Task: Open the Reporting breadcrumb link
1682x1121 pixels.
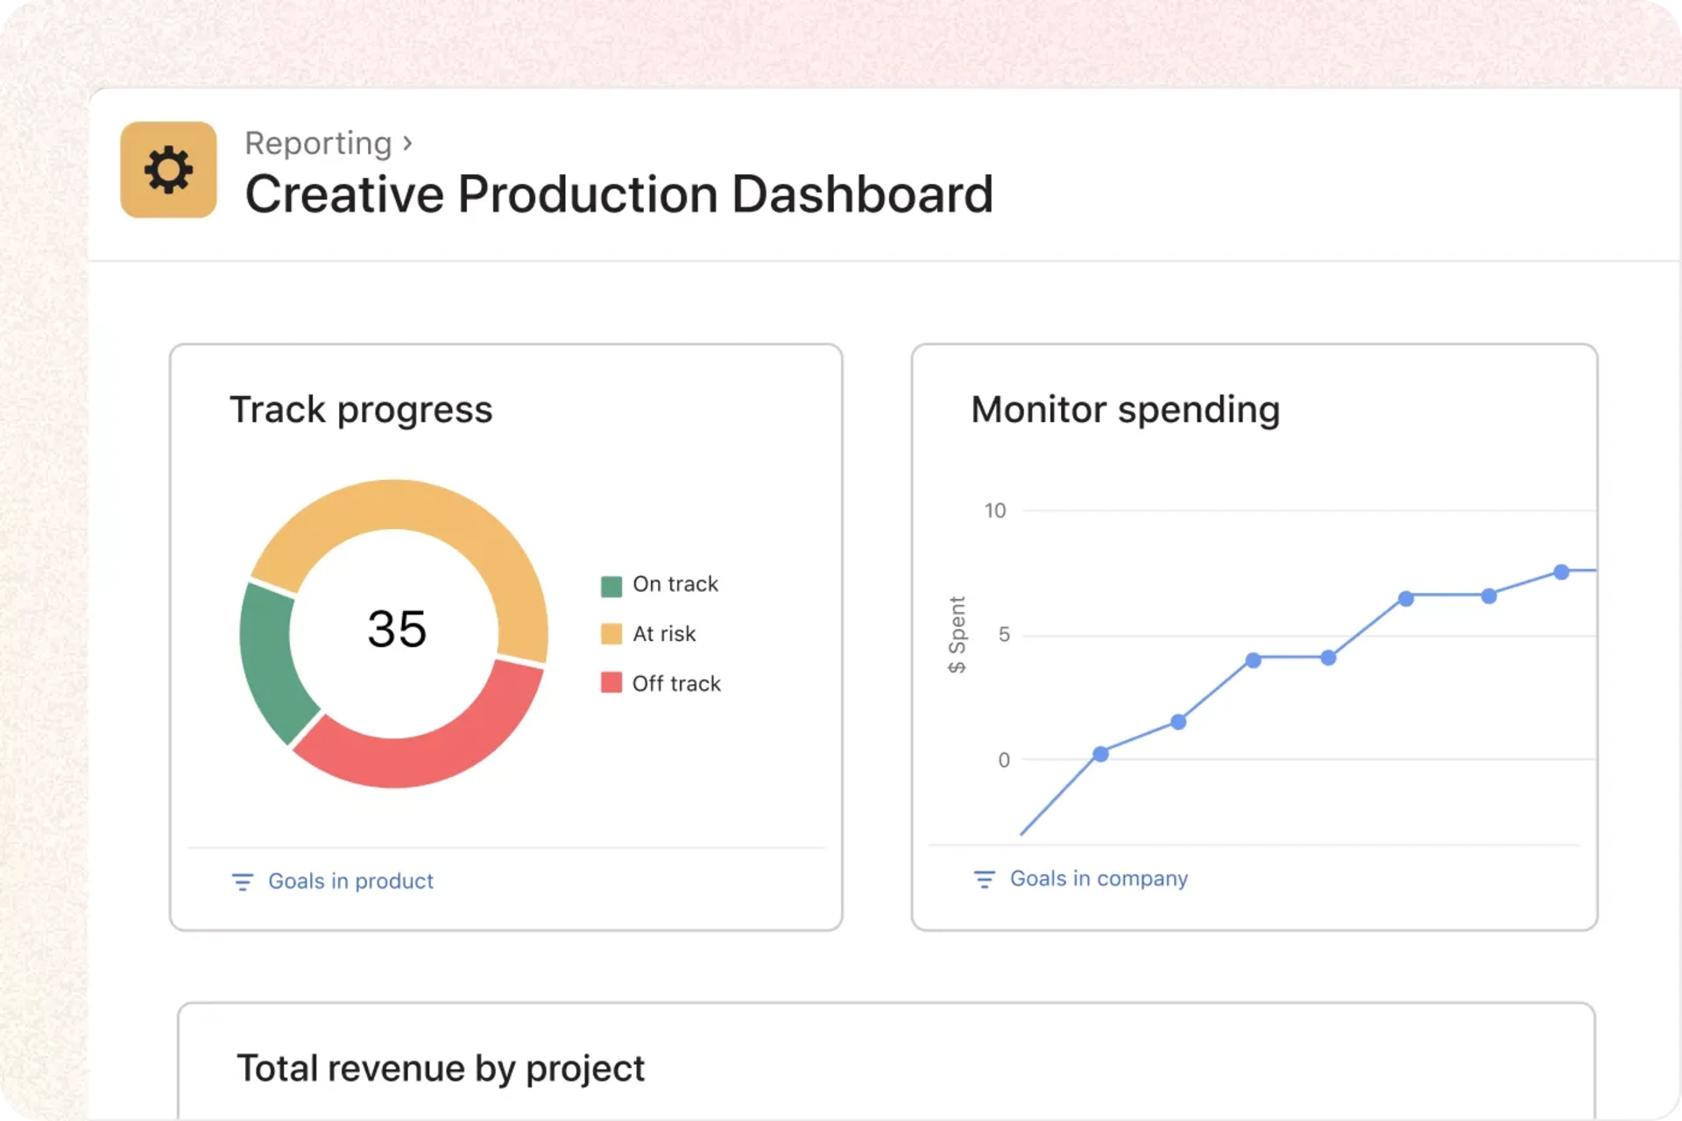Action: click(x=319, y=143)
